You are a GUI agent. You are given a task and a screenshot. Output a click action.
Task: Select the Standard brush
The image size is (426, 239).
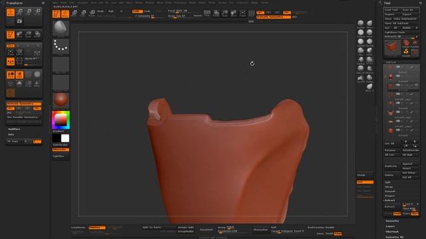click(361, 24)
